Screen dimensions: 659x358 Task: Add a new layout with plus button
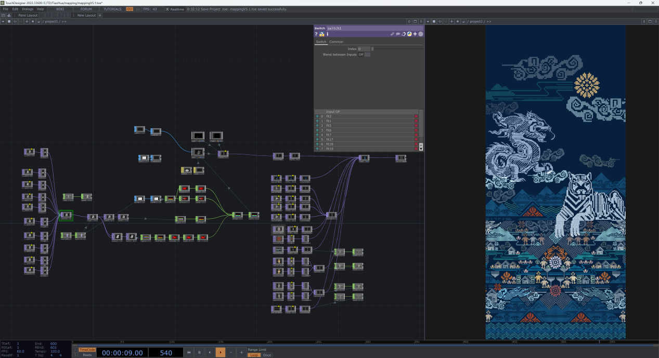100,16
